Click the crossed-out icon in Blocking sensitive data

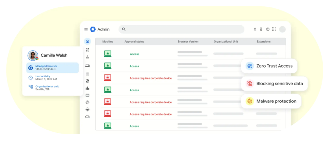coord(250,83)
